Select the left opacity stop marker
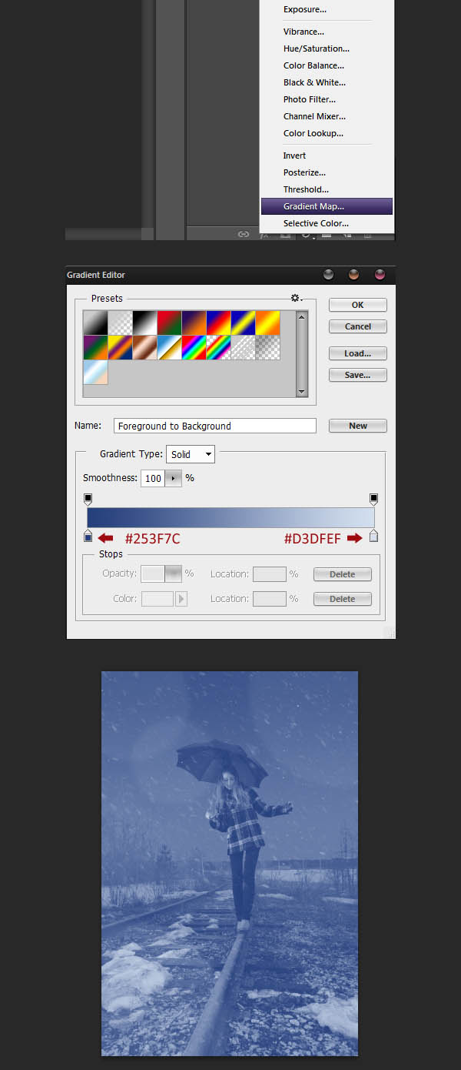This screenshot has width=461, height=1070. (x=88, y=499)
